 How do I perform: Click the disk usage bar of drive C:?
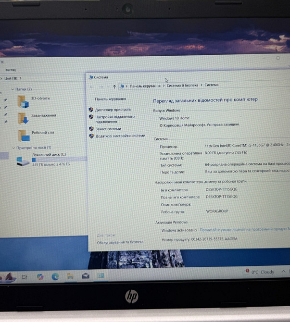coord(59,160)
